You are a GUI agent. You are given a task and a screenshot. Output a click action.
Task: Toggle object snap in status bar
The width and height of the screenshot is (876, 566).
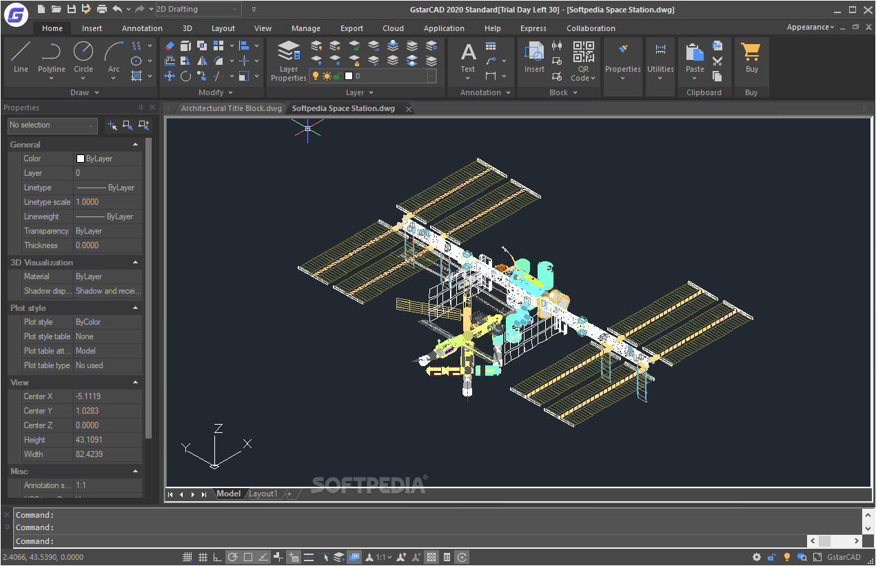pyautogui.click(x=248, y=557)
